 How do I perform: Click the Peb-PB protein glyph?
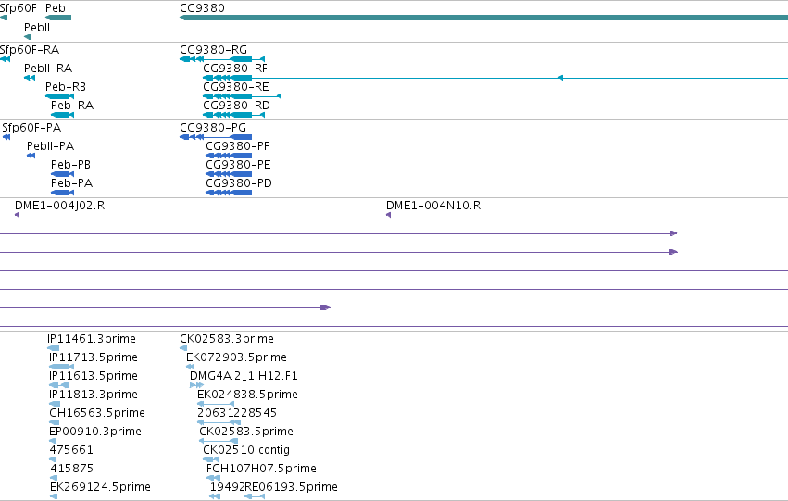pyautogui.click(x=62, y=174)
